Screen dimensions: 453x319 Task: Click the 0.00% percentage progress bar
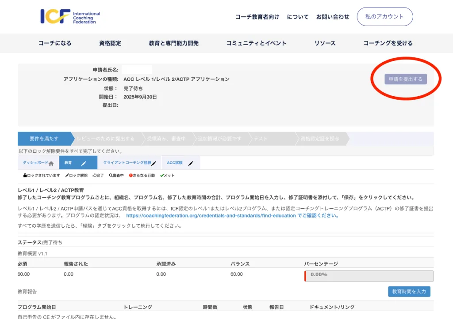click(x=369, y=276)
